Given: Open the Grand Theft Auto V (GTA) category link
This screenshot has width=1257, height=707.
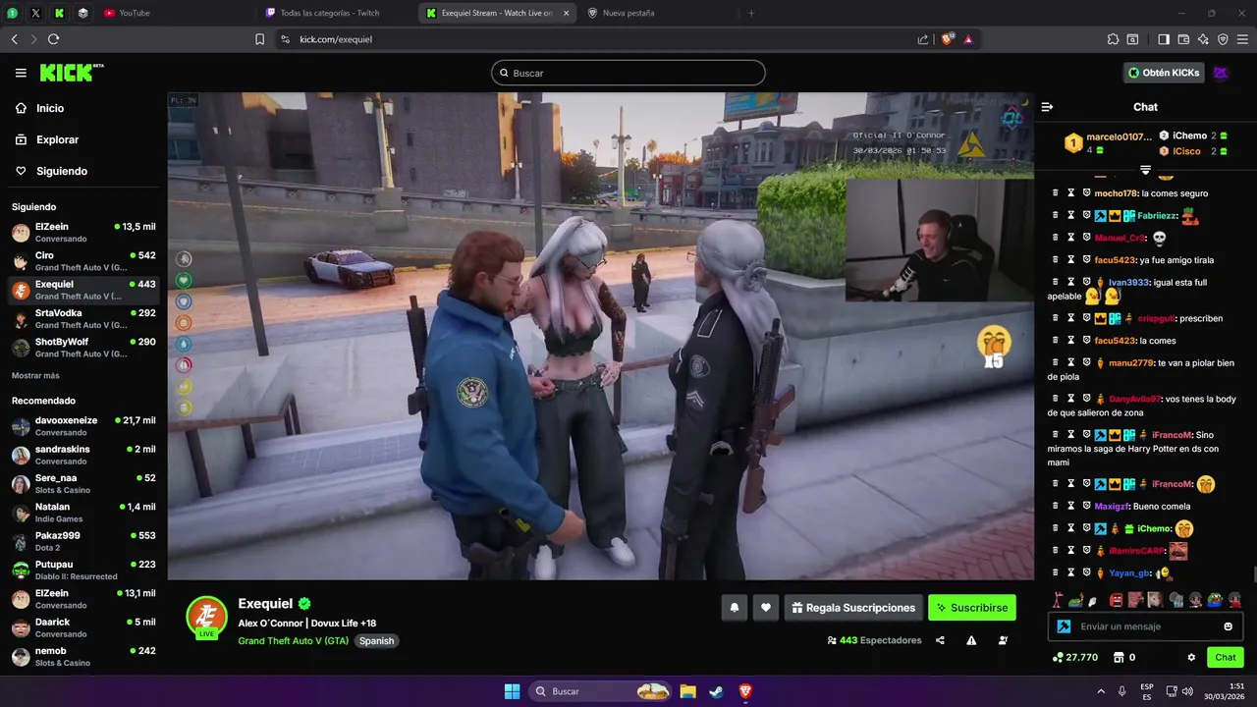Looking at the screenshot, I should [x=294, y=641].
